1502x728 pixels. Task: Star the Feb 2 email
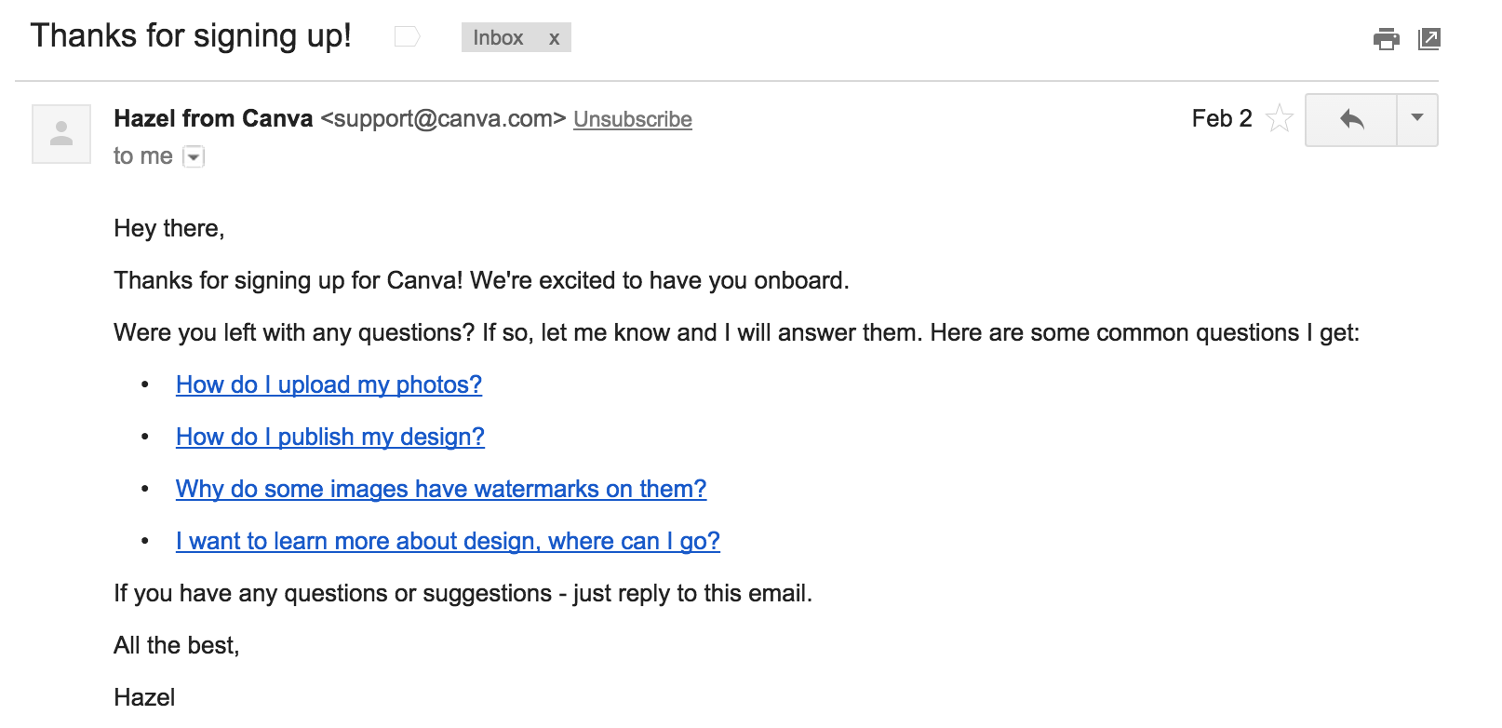pyautogui.click(x=1280, y=118)
